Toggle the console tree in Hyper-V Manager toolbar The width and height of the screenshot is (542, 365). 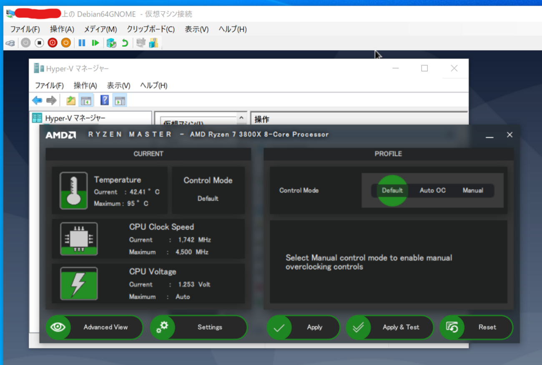pos(86,100)
